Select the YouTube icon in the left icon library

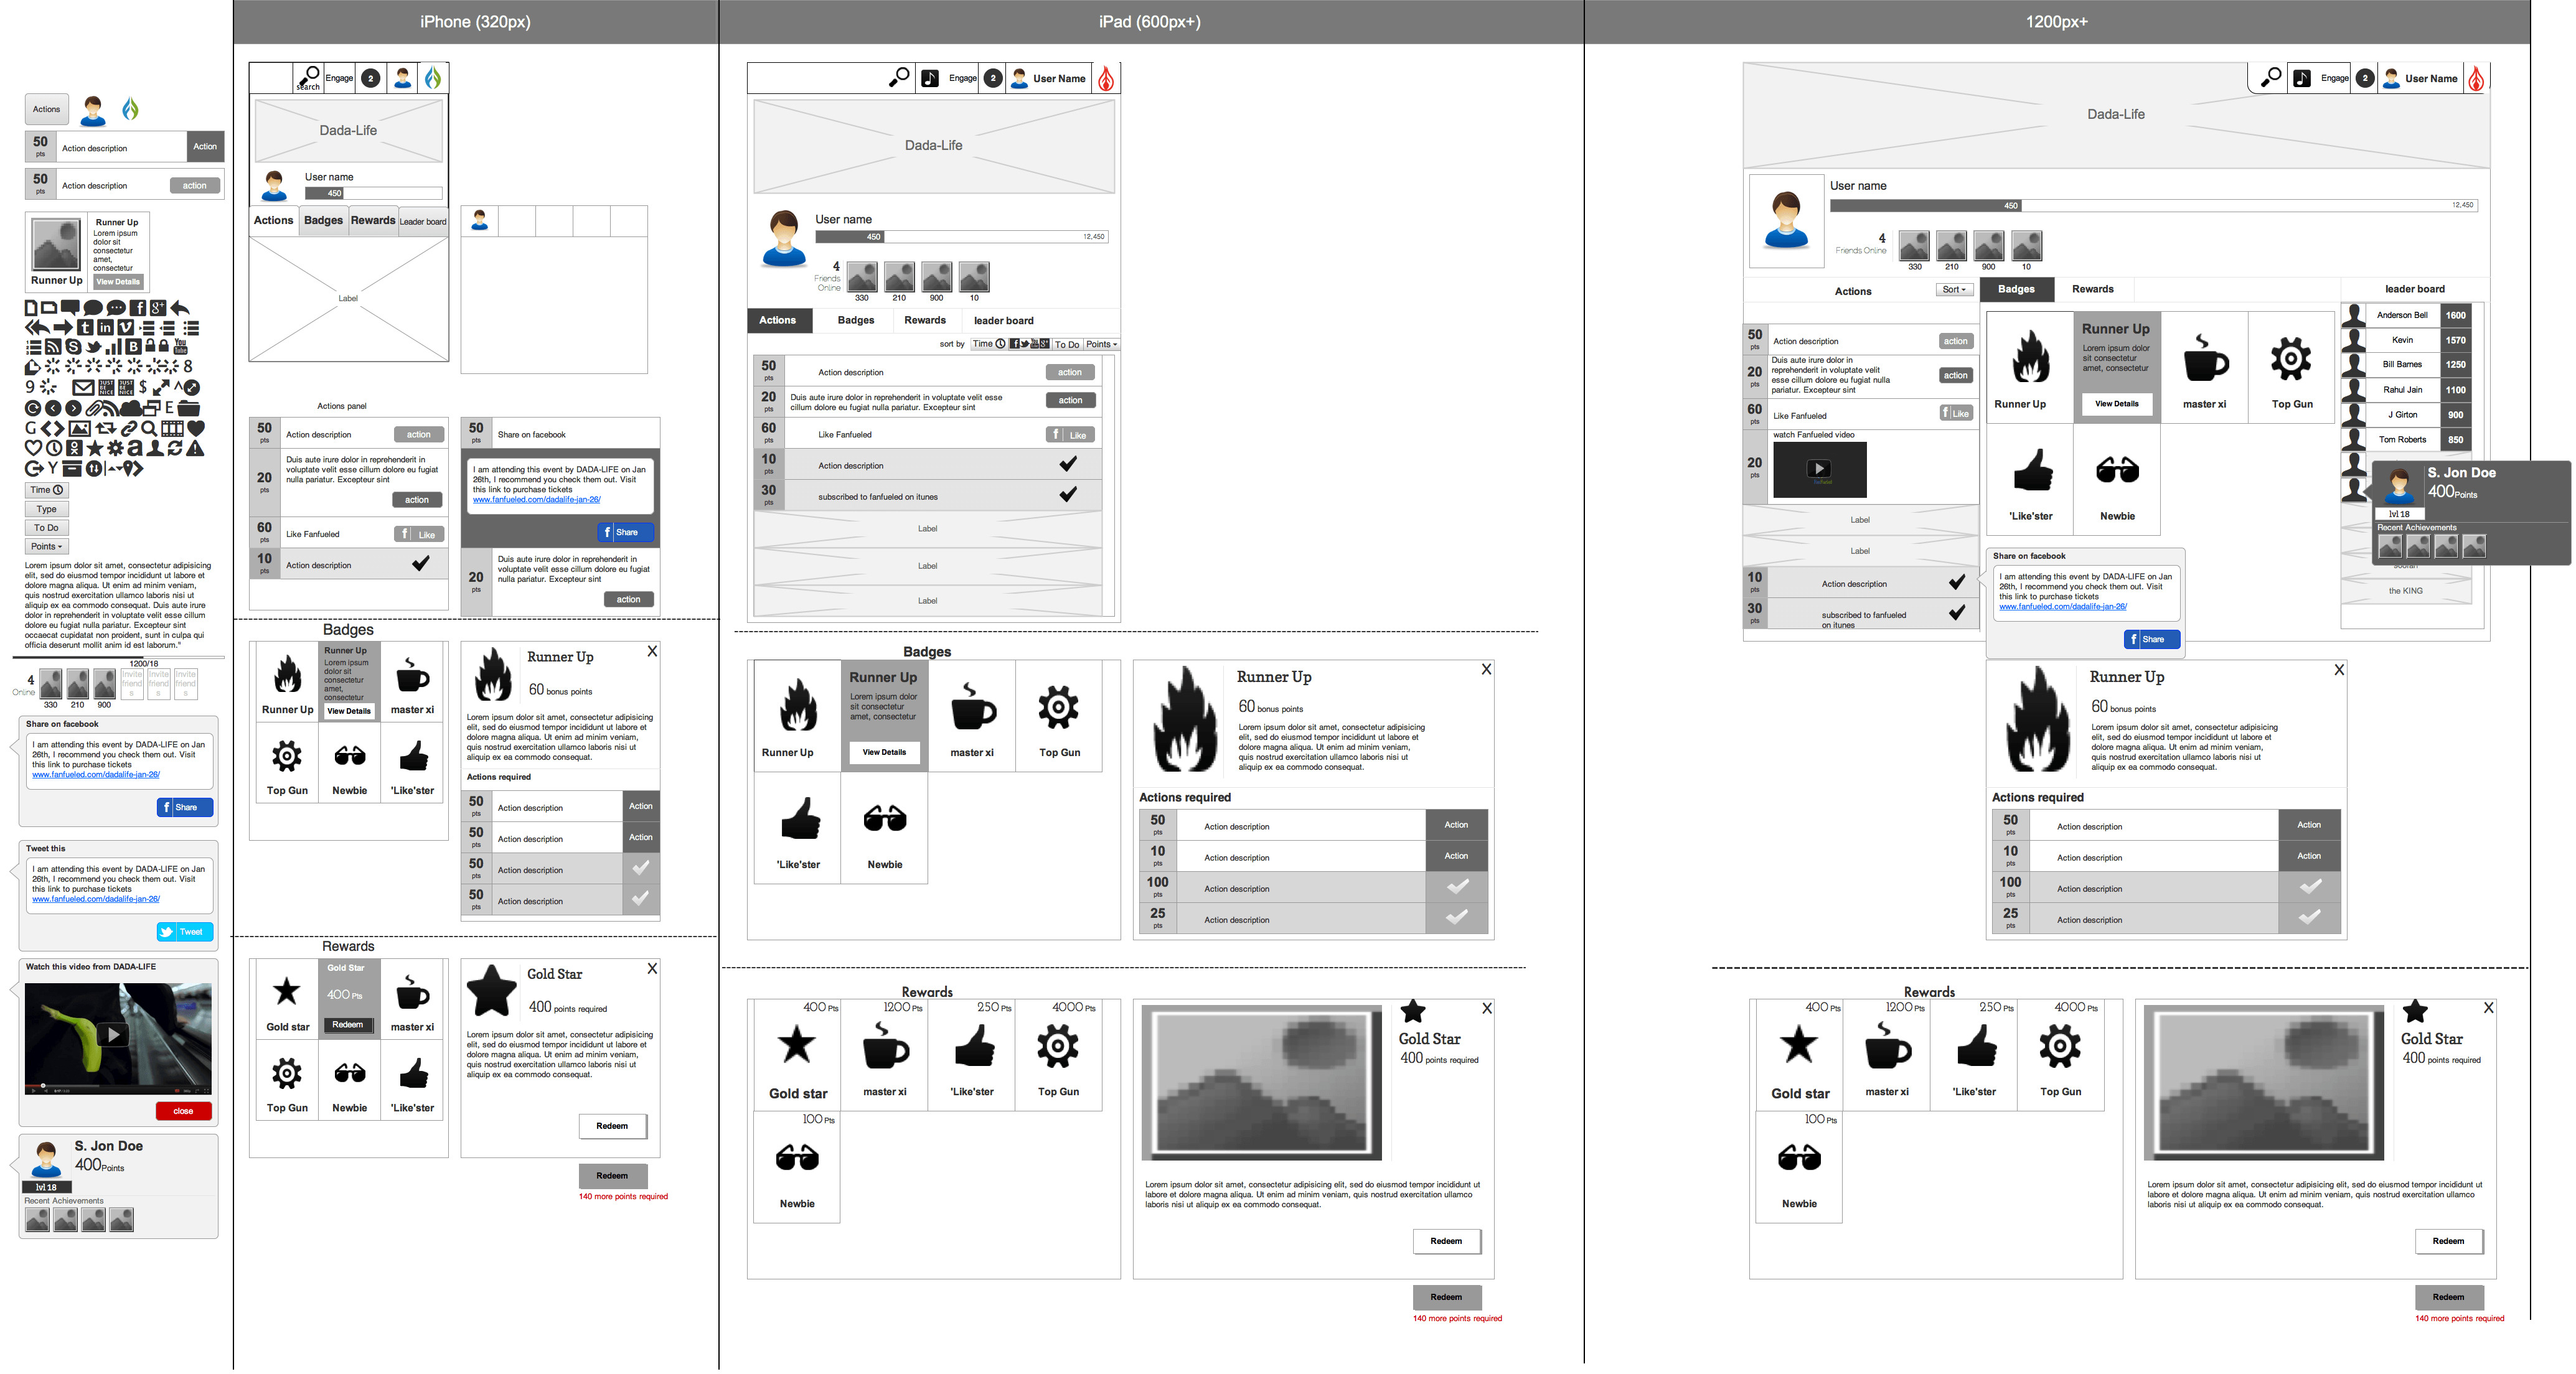(x=181, y=347)
